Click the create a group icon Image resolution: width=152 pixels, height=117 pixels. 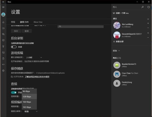114,13
